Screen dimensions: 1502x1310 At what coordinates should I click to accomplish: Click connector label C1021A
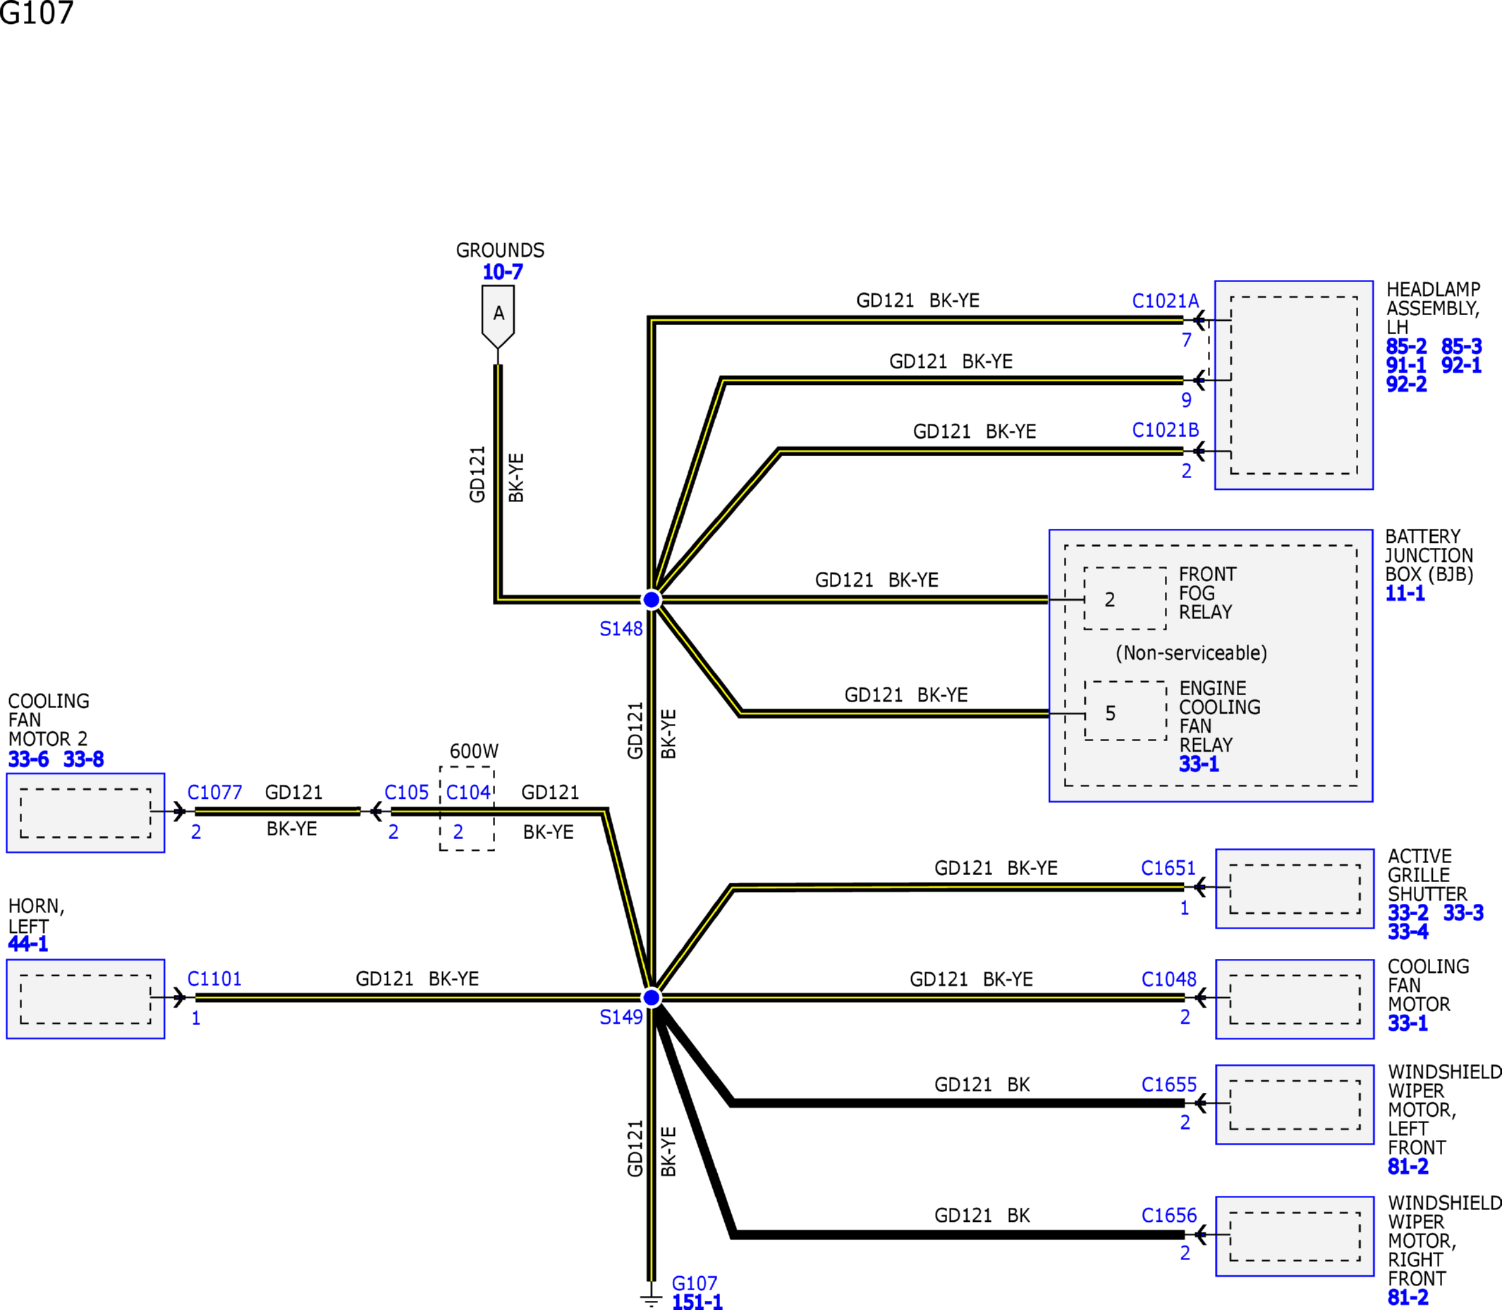pos(1165,301)
